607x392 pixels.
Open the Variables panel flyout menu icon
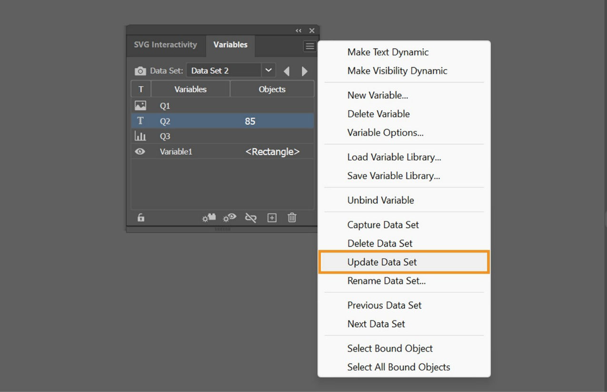coord(309,46)
